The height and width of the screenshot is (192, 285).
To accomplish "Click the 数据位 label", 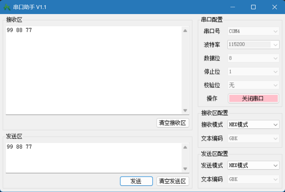I will point(212,58).
